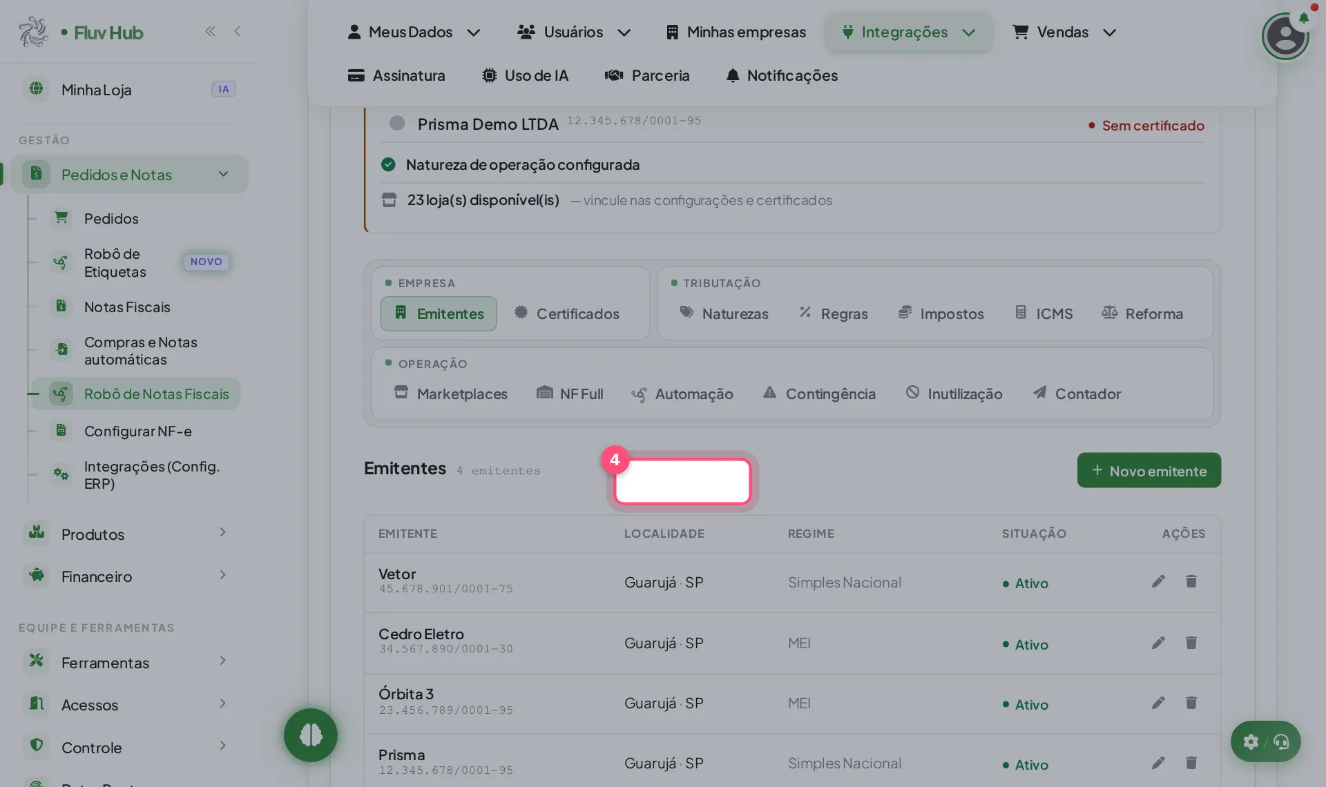The height and width of the screenshot is (787, 1326).
Task: Open the Contingência tab
Action: tap(820, 393)
